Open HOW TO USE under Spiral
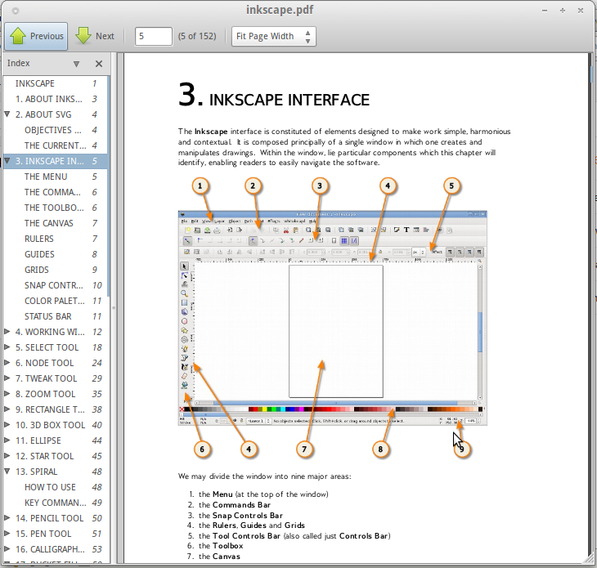This screenshot has height=568, width=597. pyautogui.click(x=56, y=487)
